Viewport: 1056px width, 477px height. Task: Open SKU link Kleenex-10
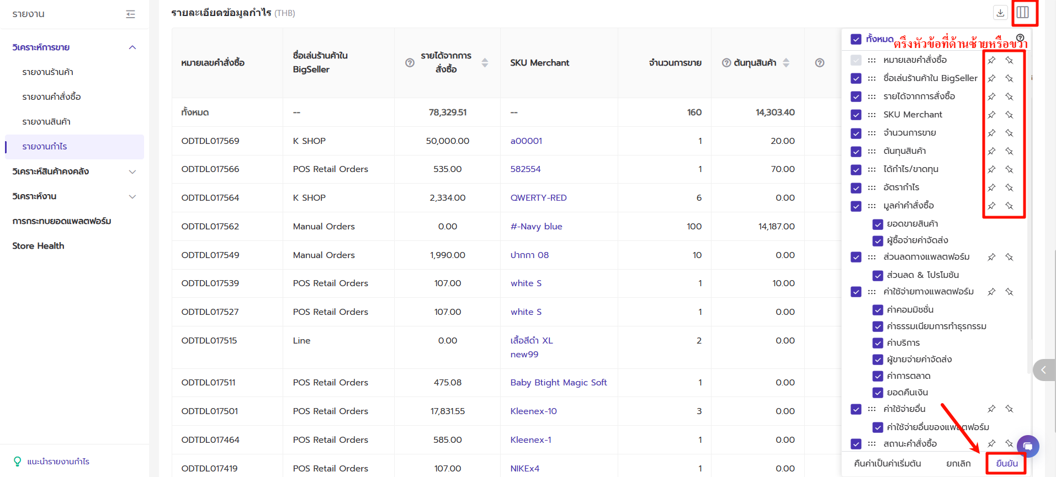tap(533, 411)
